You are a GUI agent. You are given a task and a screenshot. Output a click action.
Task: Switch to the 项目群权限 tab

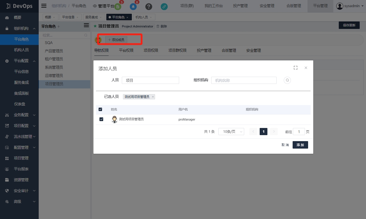click(177, 50)
